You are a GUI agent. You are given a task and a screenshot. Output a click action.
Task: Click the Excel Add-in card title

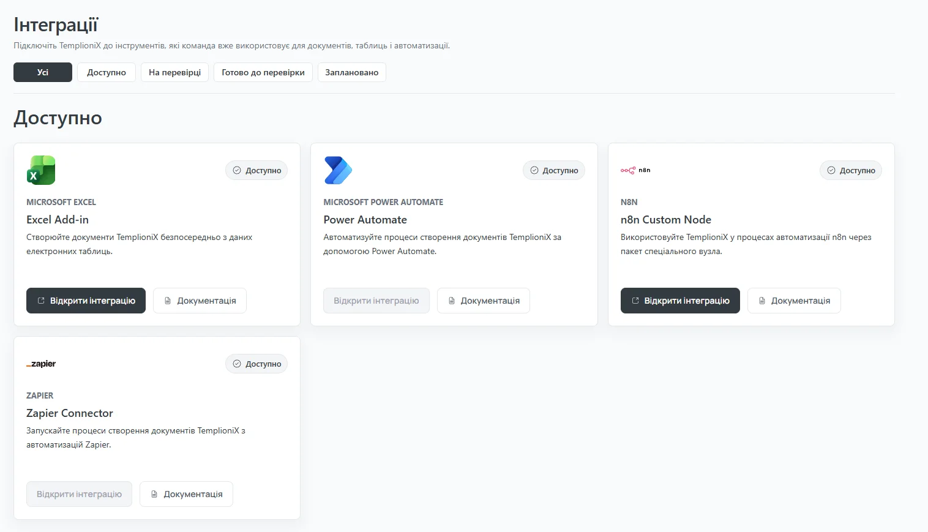[x=58, y=220]
